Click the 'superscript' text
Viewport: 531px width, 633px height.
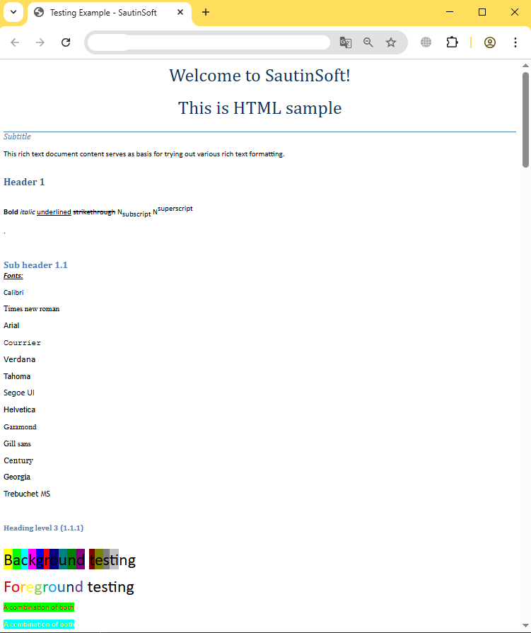[175, 209]
